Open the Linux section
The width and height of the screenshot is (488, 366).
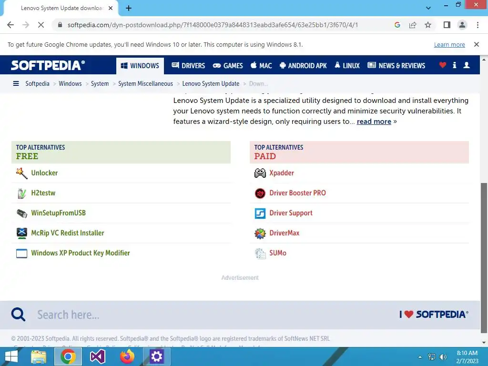pyautogui.click(x=347, y=66)
